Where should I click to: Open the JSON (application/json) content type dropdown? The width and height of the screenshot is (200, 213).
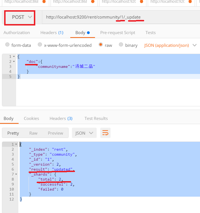point(170,45)
